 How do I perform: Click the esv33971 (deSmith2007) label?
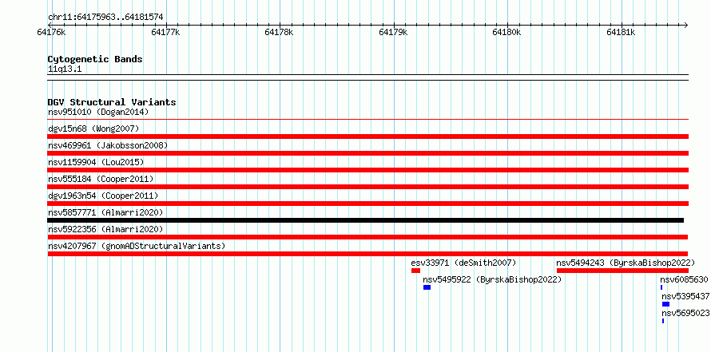coord(463,263)
